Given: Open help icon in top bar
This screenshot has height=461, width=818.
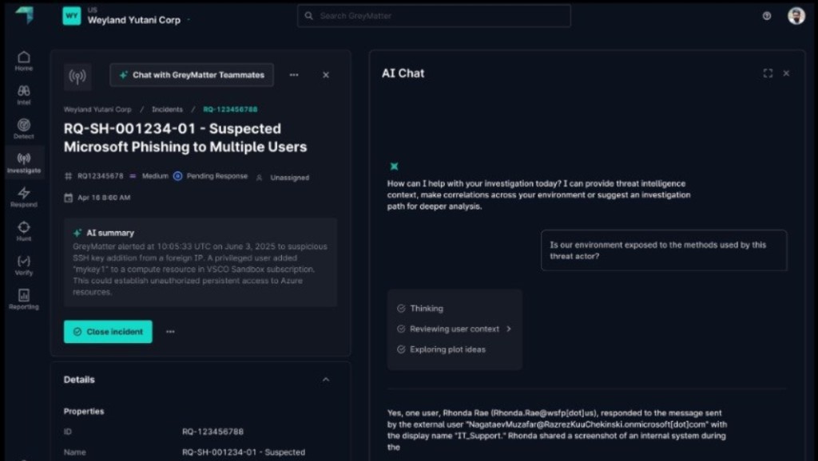Looking at the screenshot, I should [766, 16].
